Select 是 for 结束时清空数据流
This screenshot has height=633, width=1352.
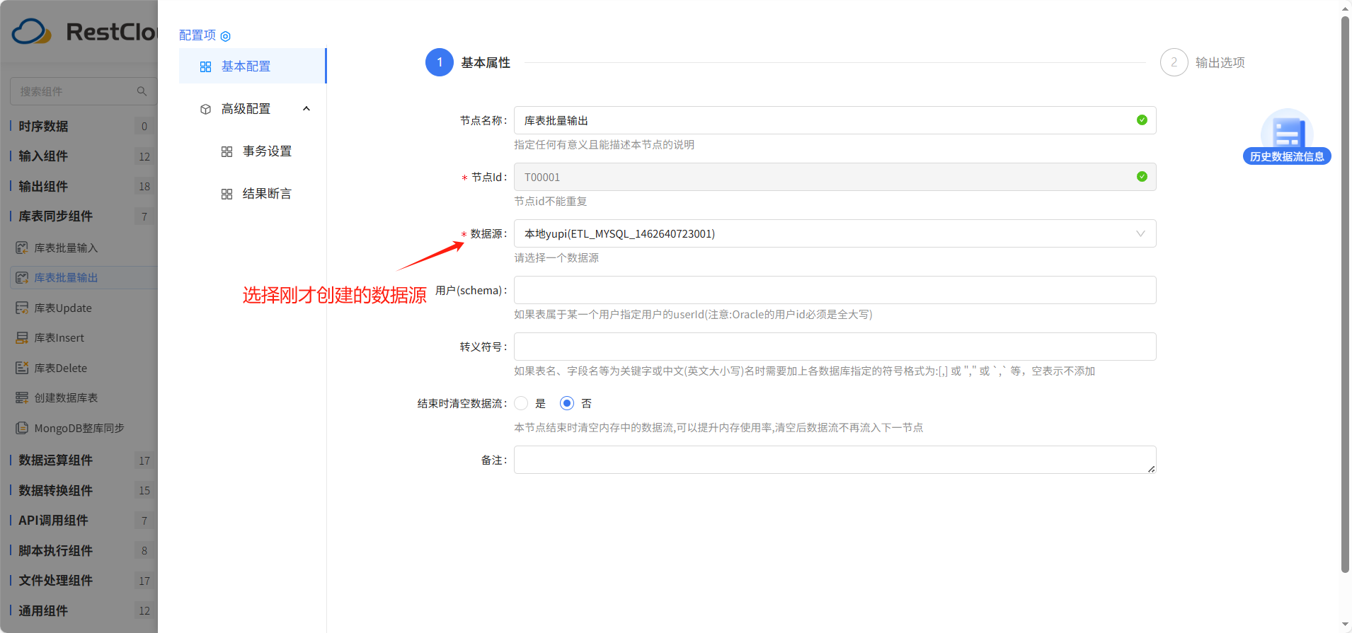point(522,403)
